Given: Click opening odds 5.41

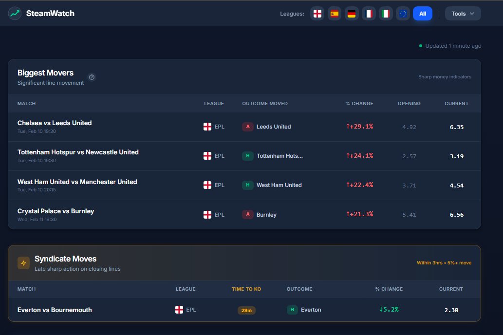Looking at the screenshot, I should (x=409, y=215).
